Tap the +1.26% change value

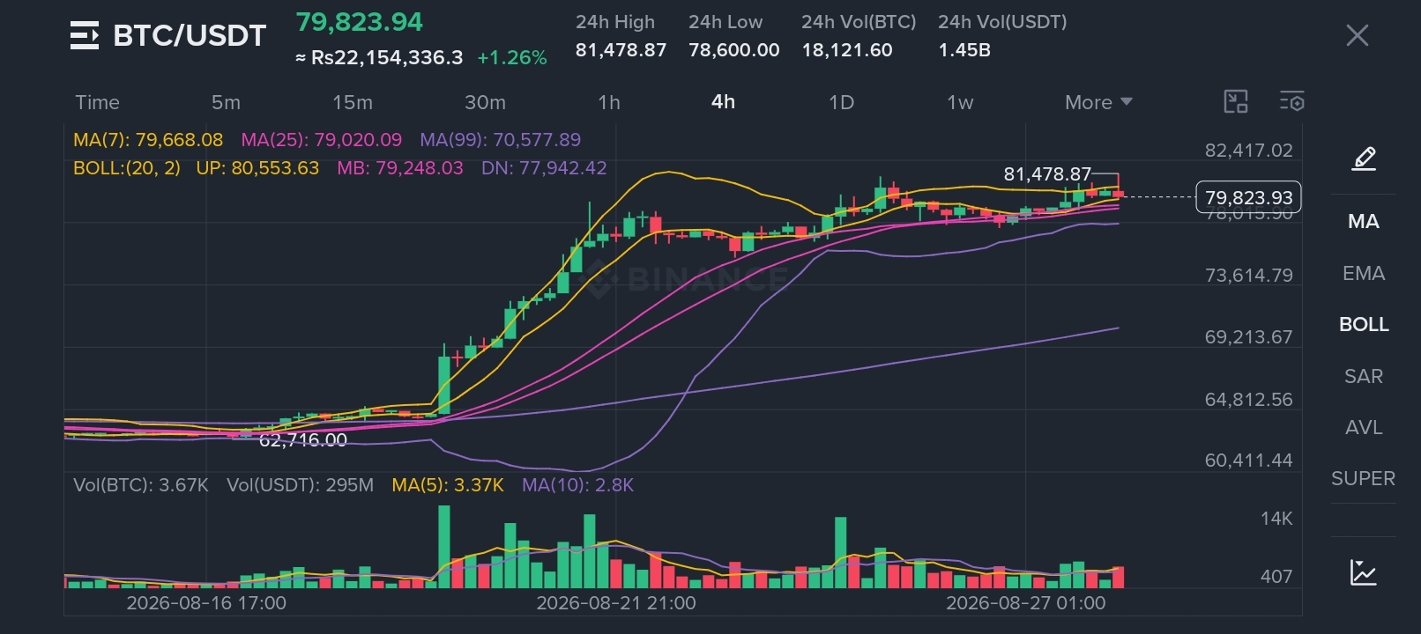click(x=512, y=58)
